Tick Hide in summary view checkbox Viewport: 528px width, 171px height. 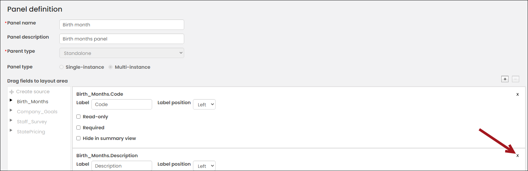point(79,138)
